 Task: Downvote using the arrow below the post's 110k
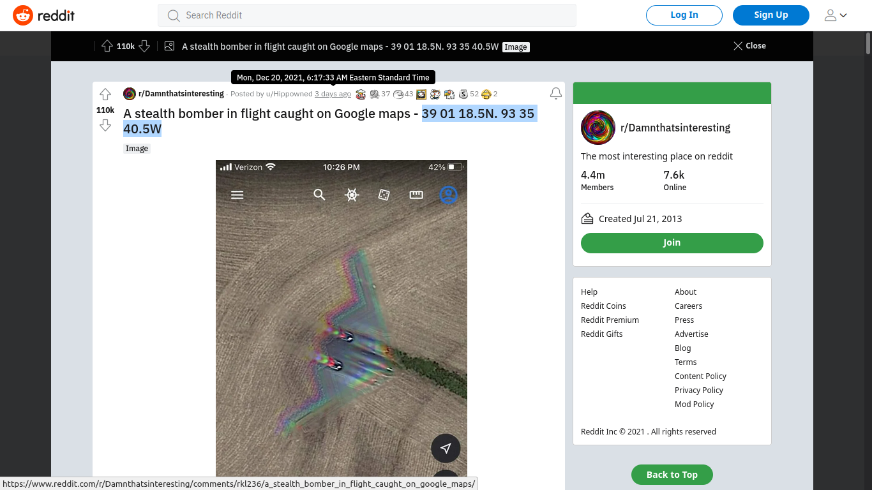point(105,125)
